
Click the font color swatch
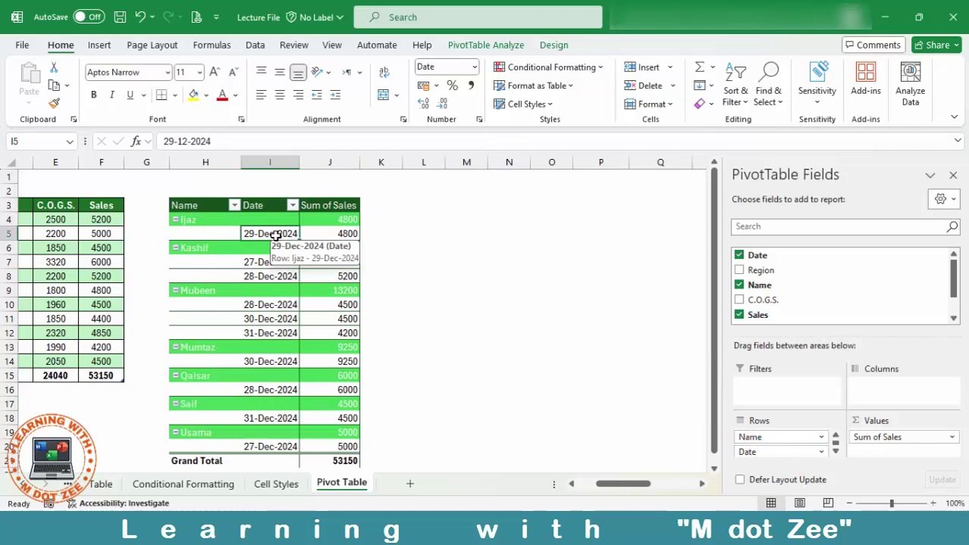click(x=222, y=95)
